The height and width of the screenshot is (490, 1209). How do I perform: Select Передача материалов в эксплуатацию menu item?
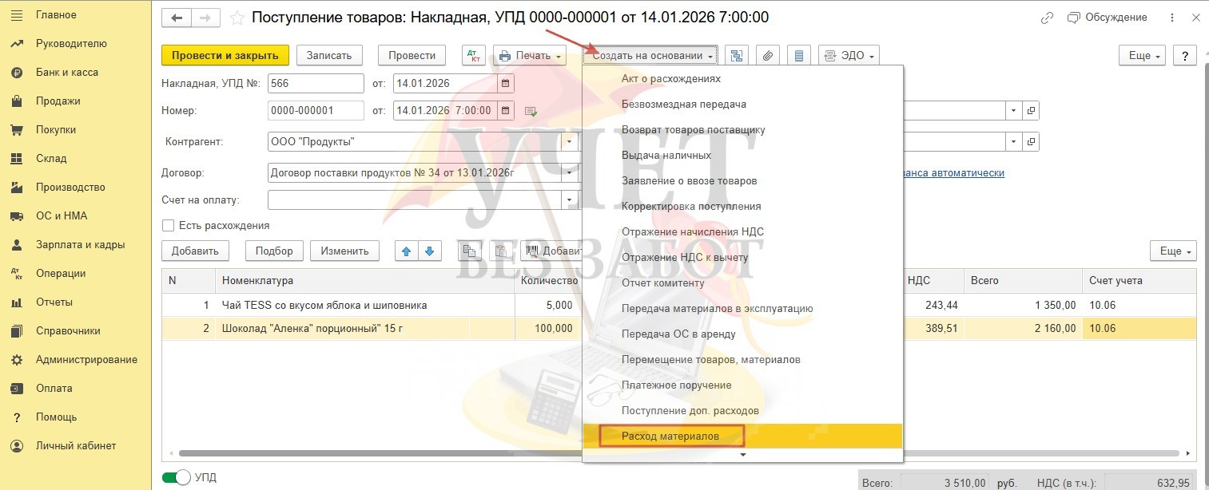tap(743, 309)
